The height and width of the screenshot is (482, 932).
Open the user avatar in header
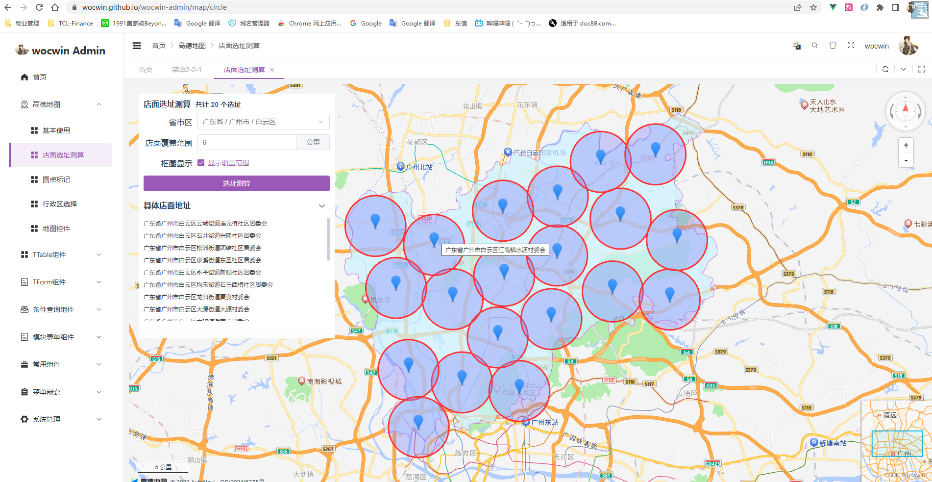pos(908,46)
